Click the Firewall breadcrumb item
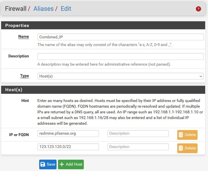This screenshot has height=171, width=208. tap(16, 9)
